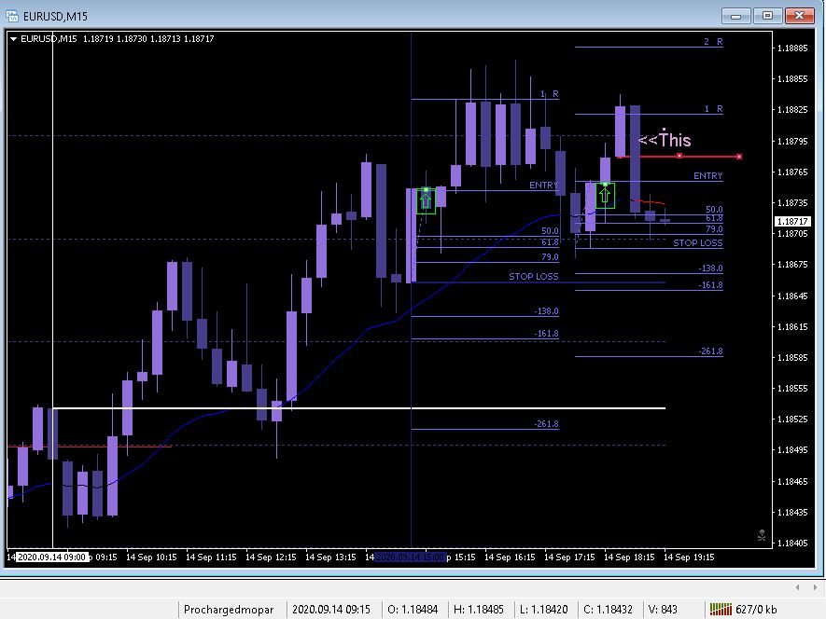This screenshot has width=826, height=619.
Task: Click price axis value 1.18525
Action: (x=792, y=419)
